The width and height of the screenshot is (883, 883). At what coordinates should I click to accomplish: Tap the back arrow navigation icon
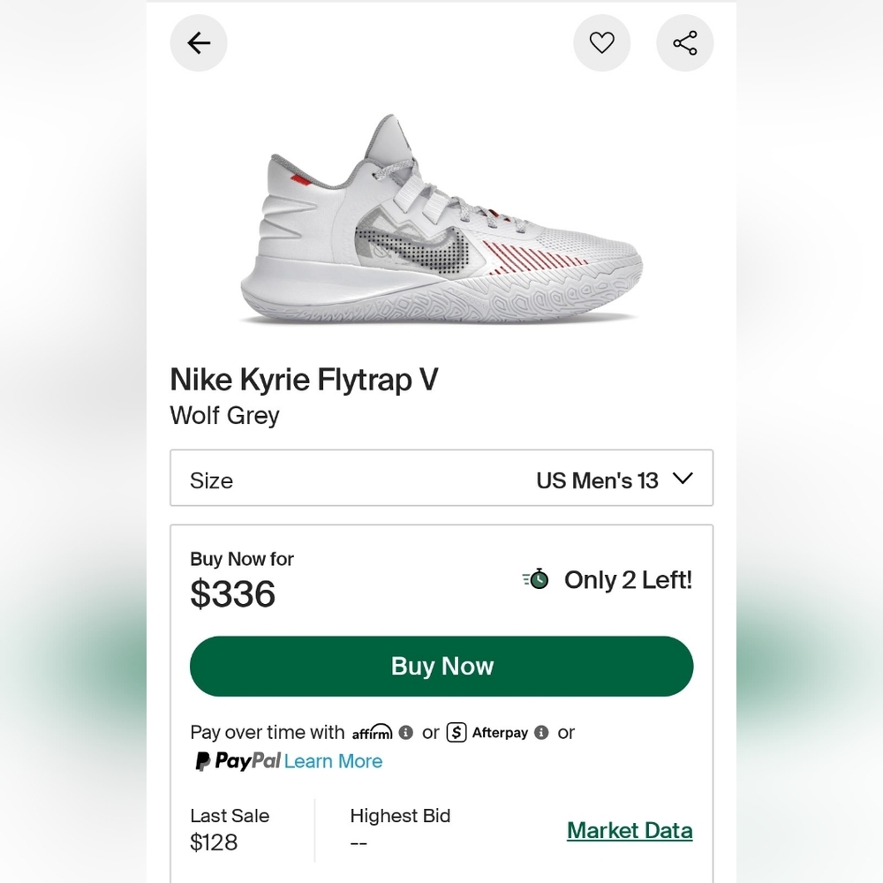(x=199, y=42)
